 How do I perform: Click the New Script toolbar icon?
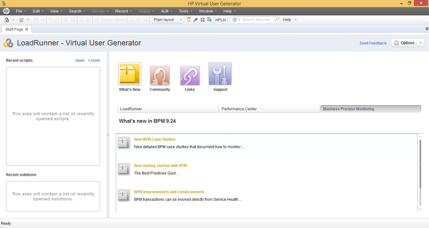click(7, 20)
